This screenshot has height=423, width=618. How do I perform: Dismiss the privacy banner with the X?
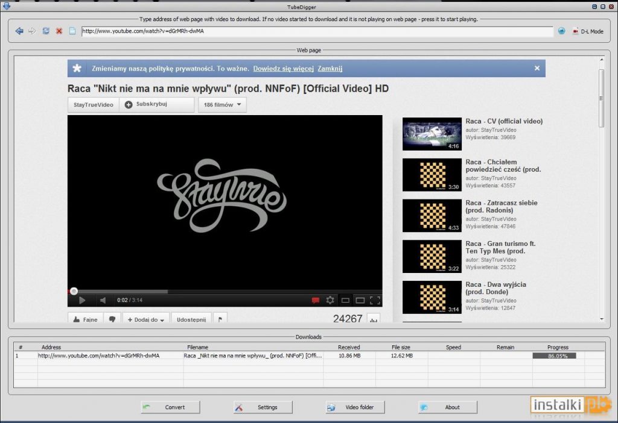[x=537, y=68]
